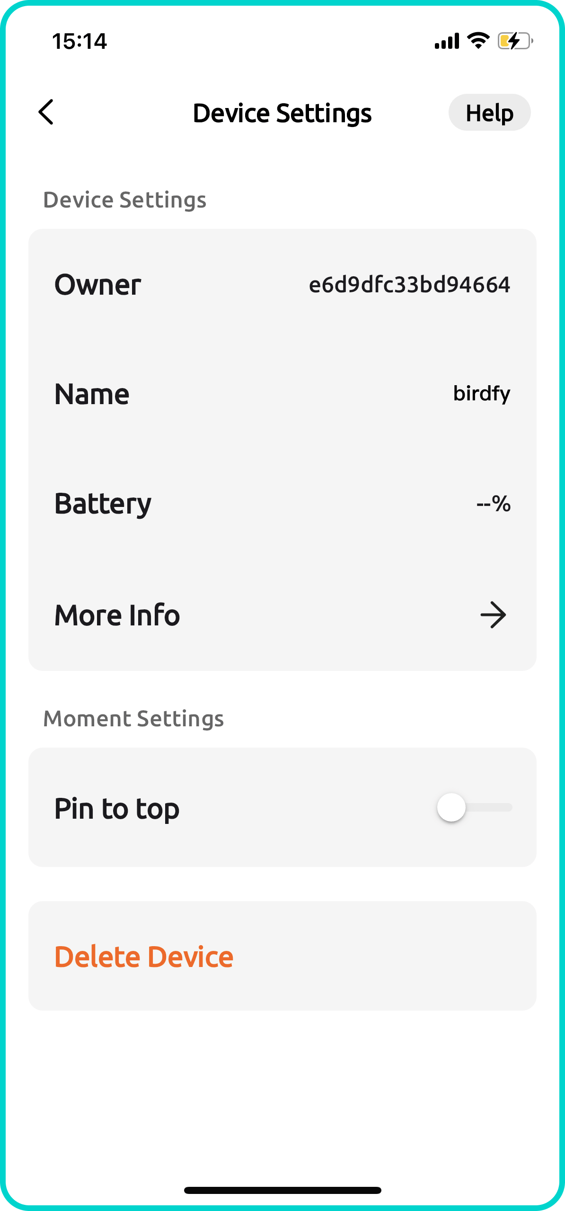This screenshot has height=1211, width=565.
Task: Select the Owner row label
Action: [98, 285]
